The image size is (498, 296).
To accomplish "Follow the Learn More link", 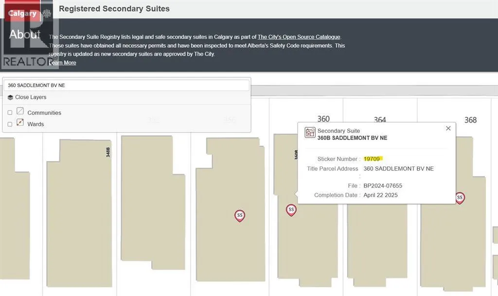I will point(63,63).
